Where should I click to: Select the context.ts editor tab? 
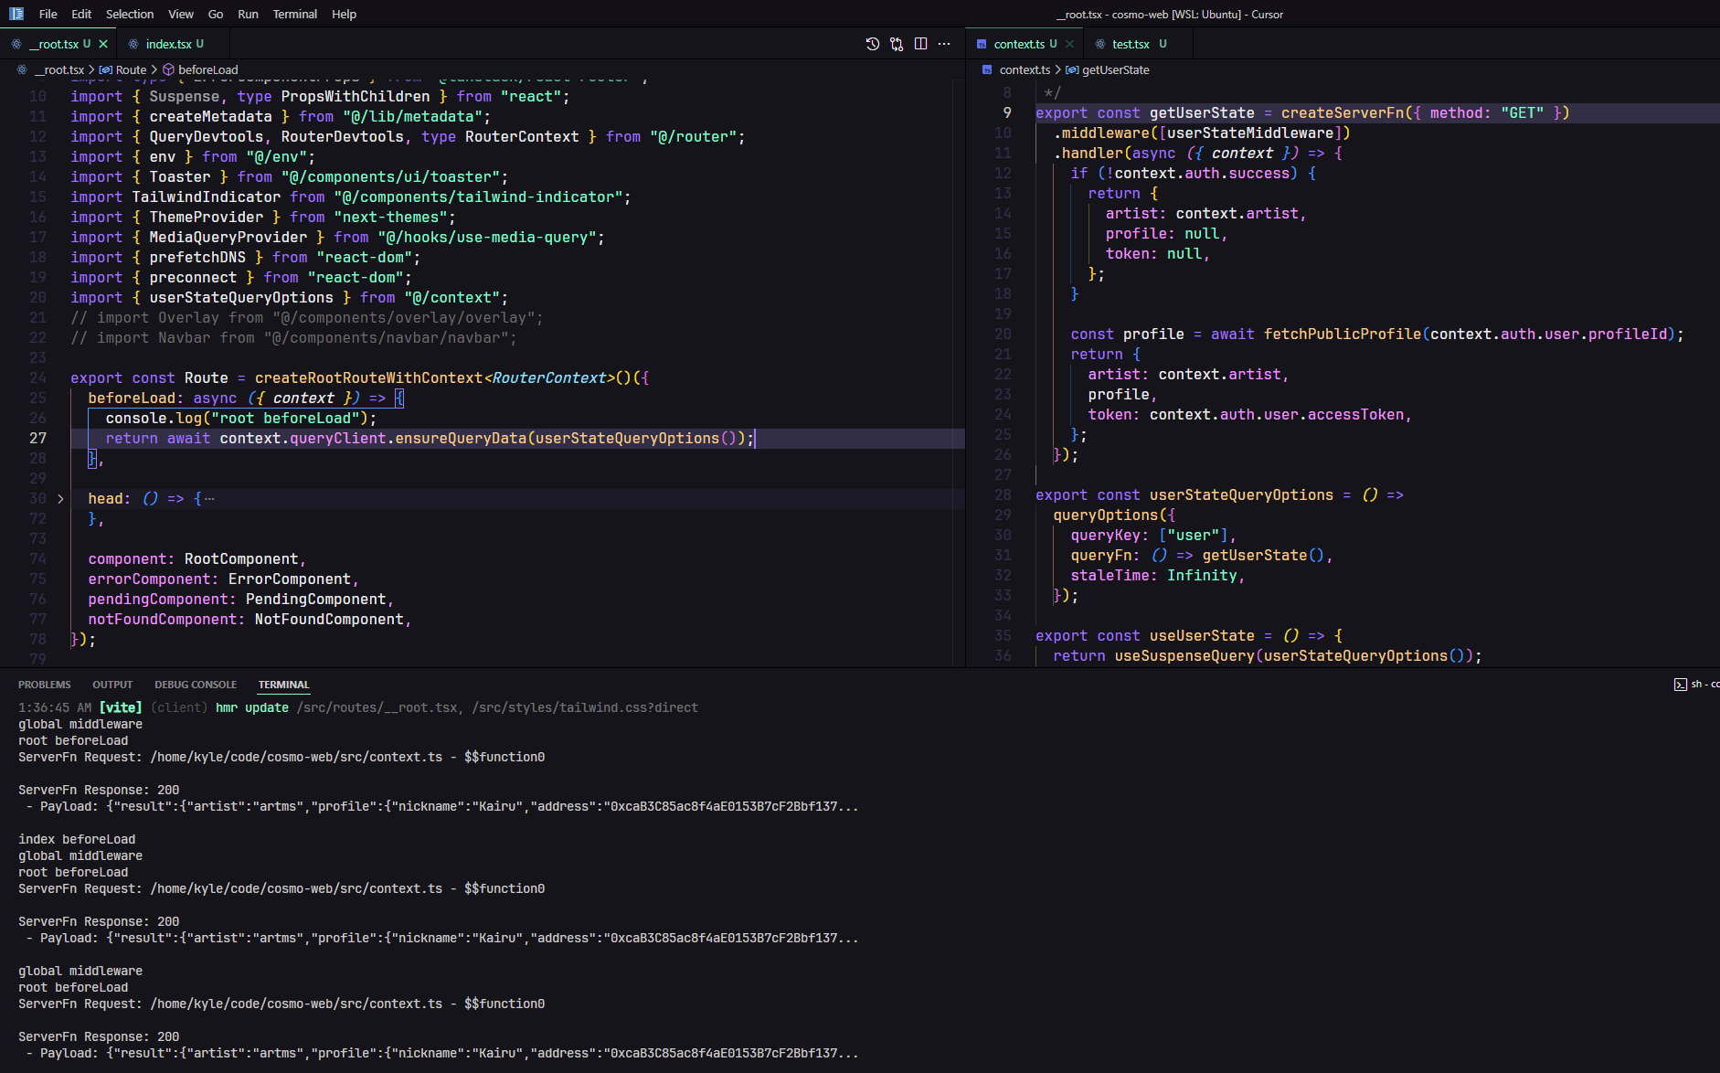[1025, 44]
